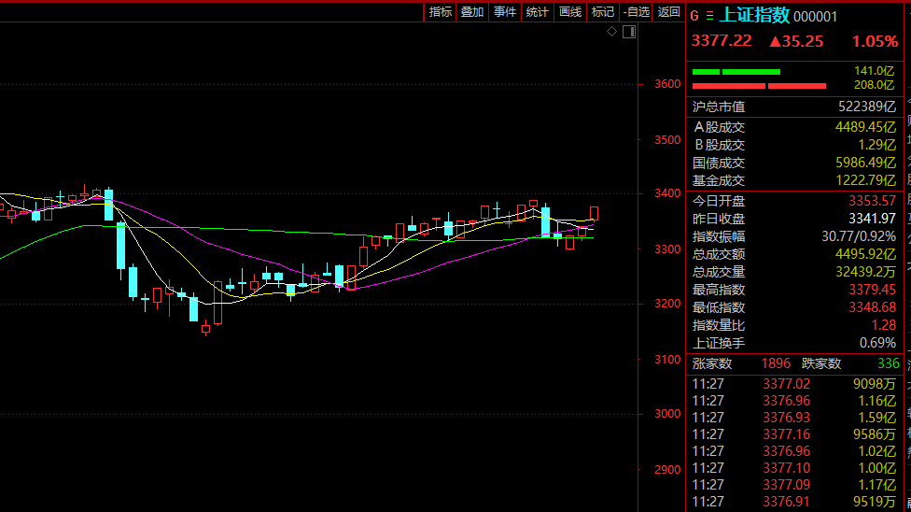Open the 指标 indicators menu
Screen dimensions: 911x512
(441, 12)
